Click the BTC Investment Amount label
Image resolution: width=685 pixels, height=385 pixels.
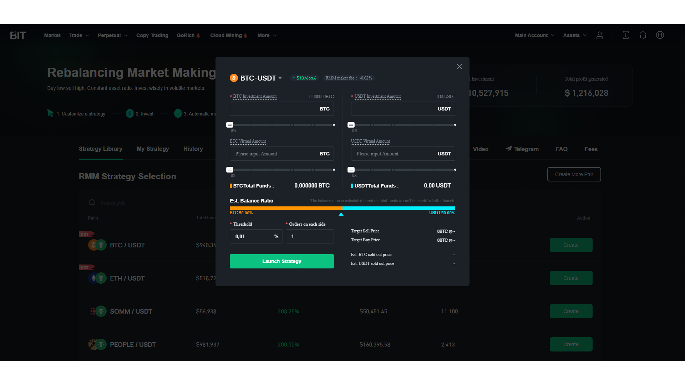(255, 96)
